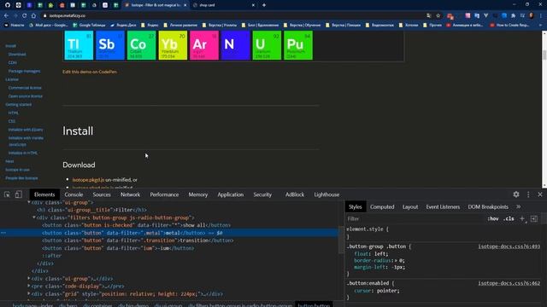This screenshot has height=307, width=547.
Task: Show more bookmarks chevron
Action: coord(540,25)
